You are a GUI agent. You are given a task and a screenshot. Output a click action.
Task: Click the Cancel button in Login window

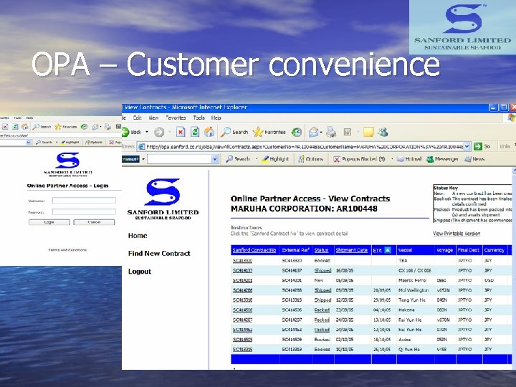(x=94, y=222)
